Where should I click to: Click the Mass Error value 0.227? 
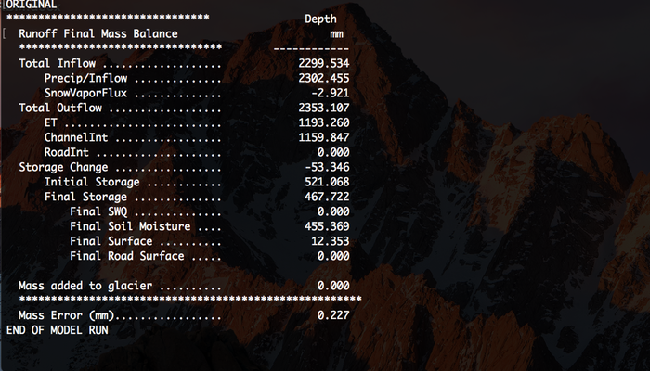(x=333, y=315)
